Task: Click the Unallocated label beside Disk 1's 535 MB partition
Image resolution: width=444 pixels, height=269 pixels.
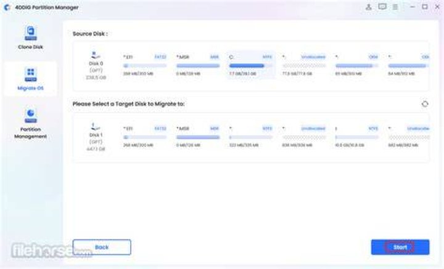Action: (313, 129)
